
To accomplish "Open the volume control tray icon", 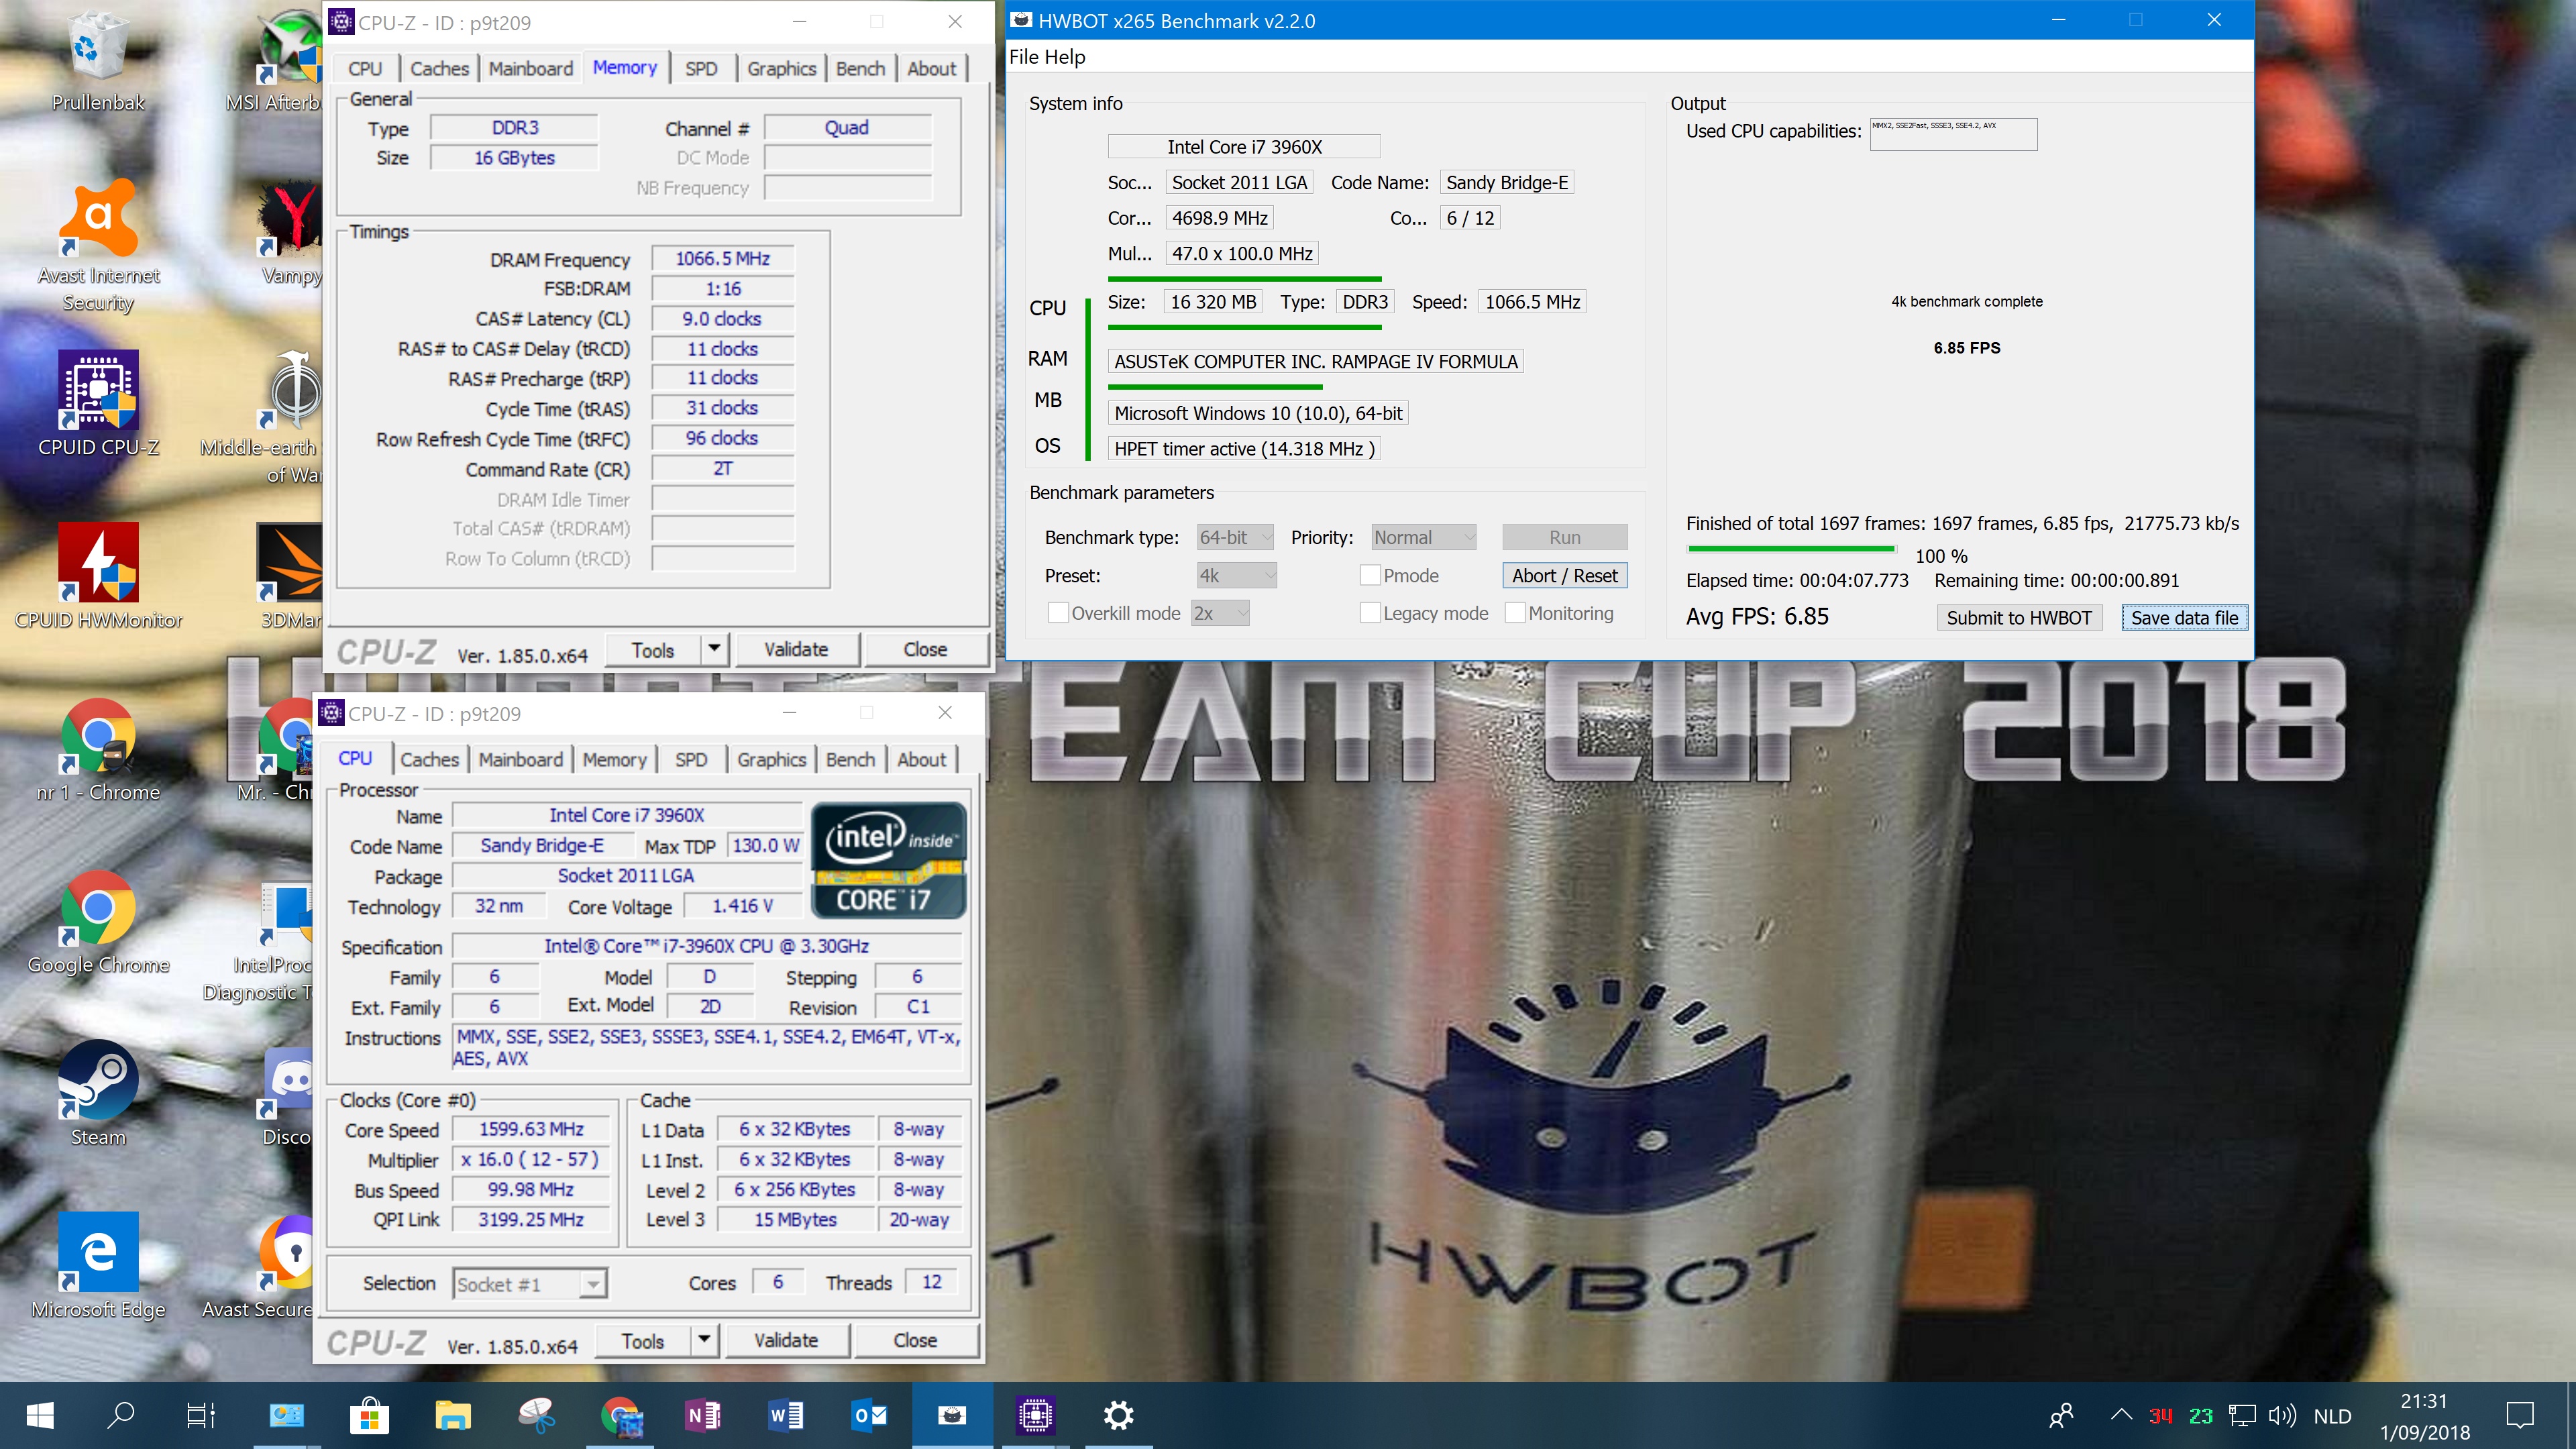I will [2282, 1416].
